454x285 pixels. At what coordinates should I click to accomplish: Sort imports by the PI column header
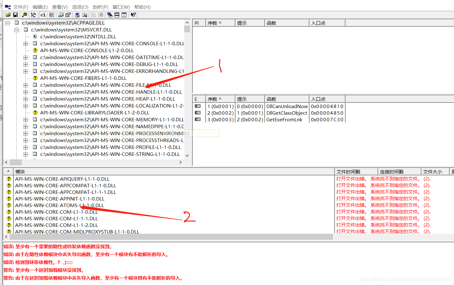[x=199, y=23]
